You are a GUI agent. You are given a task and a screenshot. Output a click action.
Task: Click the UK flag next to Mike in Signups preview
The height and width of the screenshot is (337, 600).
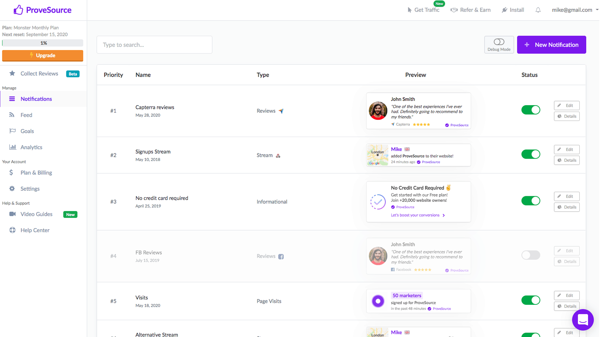[407, 149]
